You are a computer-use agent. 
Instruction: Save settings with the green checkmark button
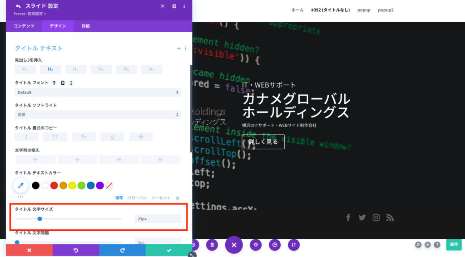tap(169, 251)
